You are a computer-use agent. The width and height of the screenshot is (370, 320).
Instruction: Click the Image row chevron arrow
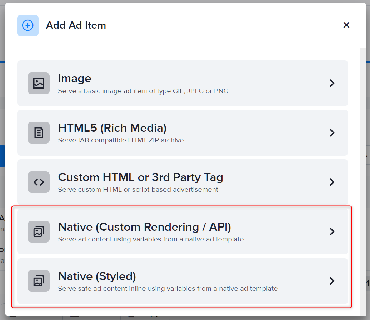pyautogui.click(x=332, y=83)
